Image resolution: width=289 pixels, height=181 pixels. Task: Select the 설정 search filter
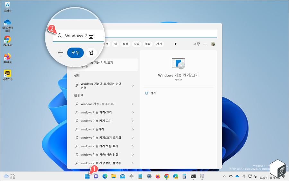pos(125,44)
